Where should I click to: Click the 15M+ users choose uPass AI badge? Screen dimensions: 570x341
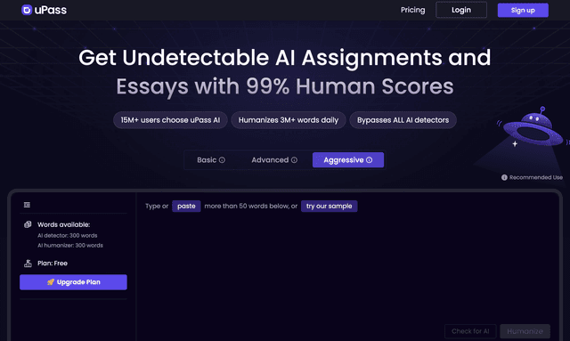pos(170,120)
